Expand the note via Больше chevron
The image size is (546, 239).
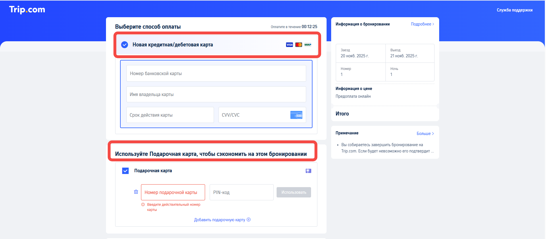[433, 134]
